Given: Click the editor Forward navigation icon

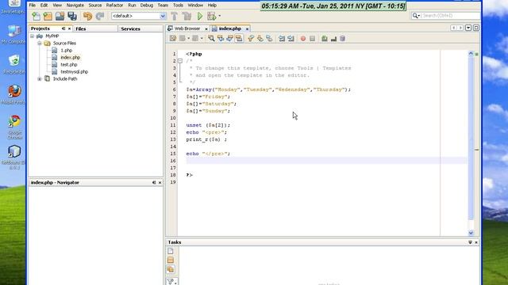Looking at the screenshot, I should (195, 39).
